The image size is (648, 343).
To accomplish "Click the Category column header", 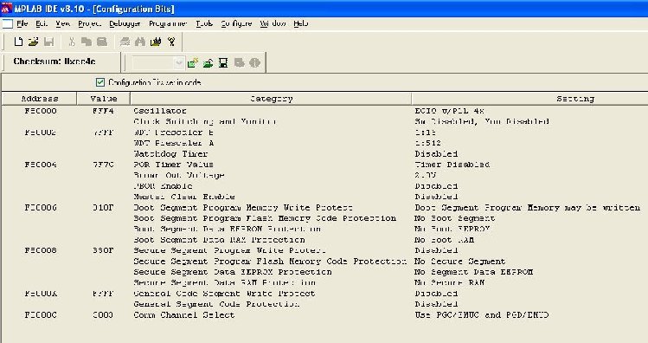I will tap(271, 99).
